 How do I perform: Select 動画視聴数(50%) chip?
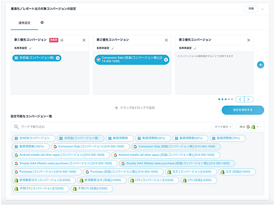[x=190, y=138]
